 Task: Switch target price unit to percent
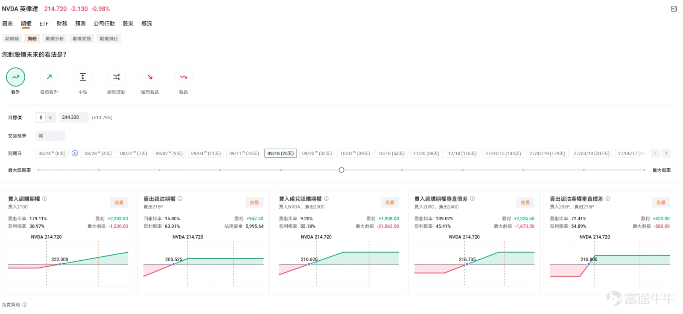(50, 118)
